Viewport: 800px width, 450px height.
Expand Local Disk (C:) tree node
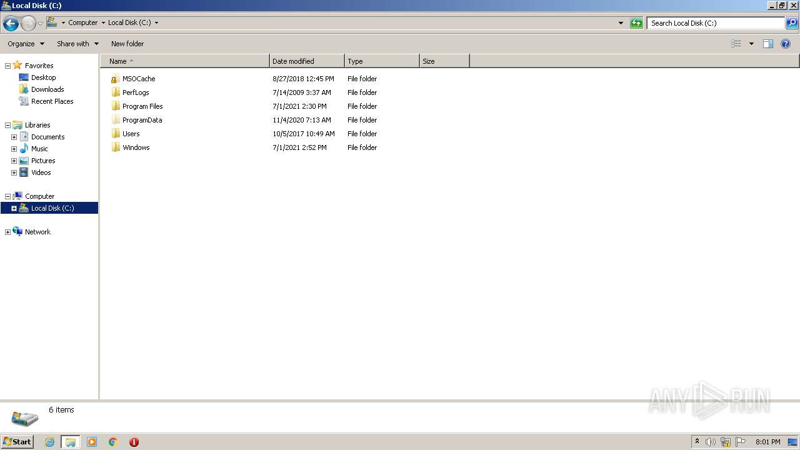pyautogui.click(x=14, y=208)
